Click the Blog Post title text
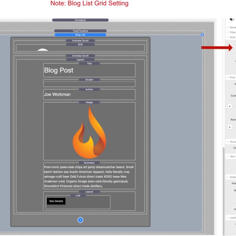The height and width of the screenshot is (236, 236). tap(59, 70)
